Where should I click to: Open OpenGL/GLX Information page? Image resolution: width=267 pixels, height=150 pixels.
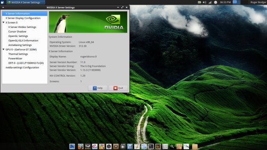[23, 40]
